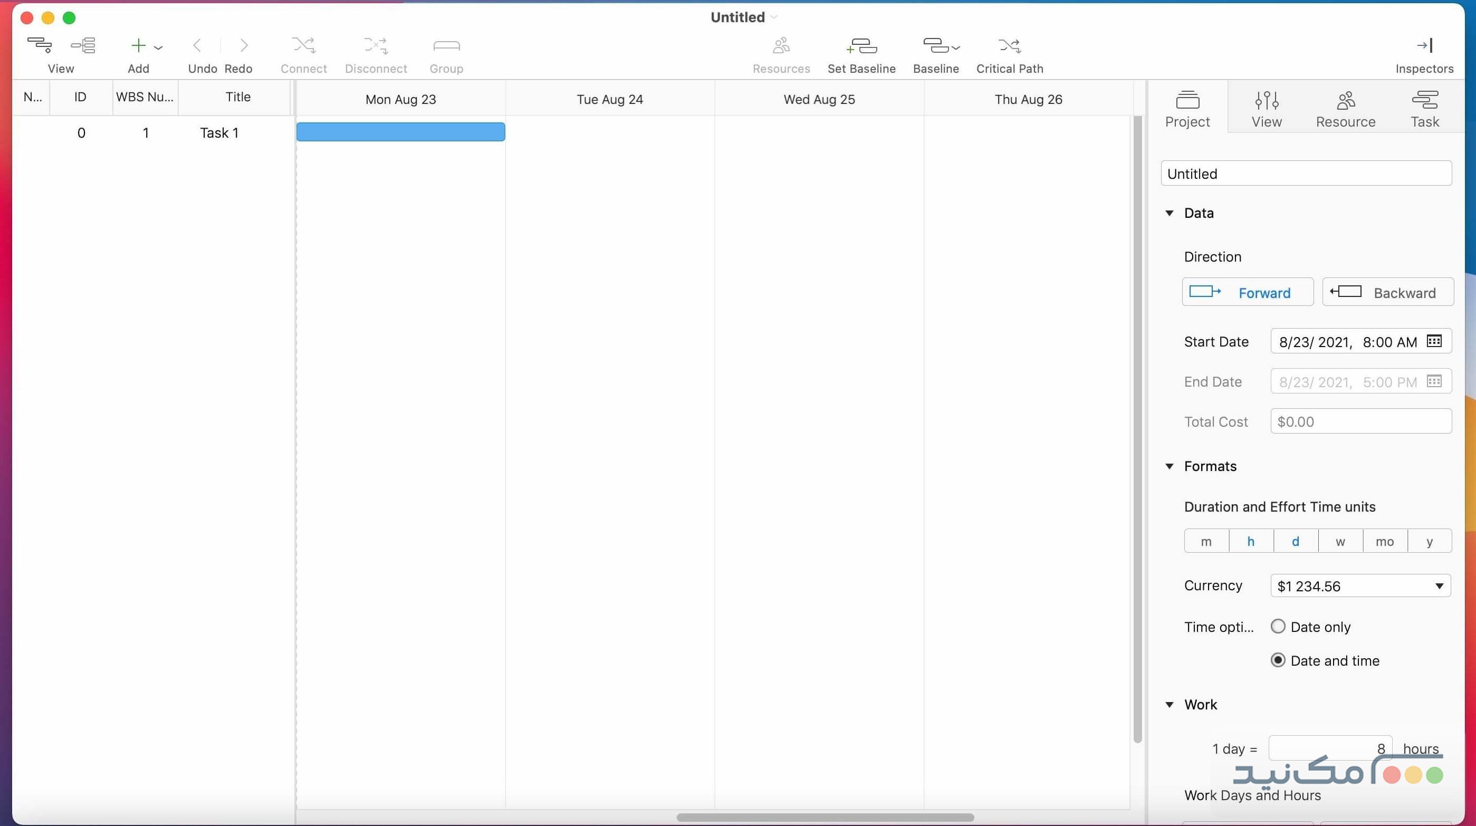Select the Date only radio button
1476x826 pixels.
click(x=1277, y=627)
